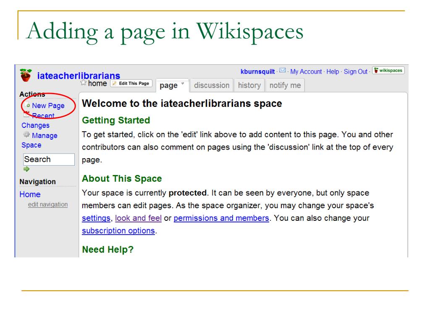Click the wikispaces badge button
This screenshot has width=430, height=323.
(388, 71)
